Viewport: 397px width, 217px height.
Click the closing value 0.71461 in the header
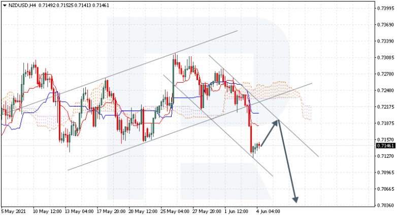tap(101, 5)
